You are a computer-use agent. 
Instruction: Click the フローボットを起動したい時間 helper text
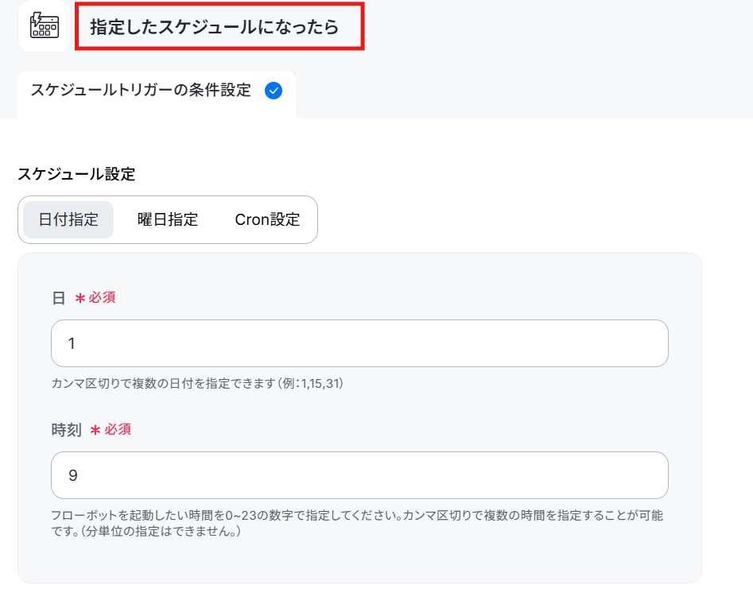357,523
